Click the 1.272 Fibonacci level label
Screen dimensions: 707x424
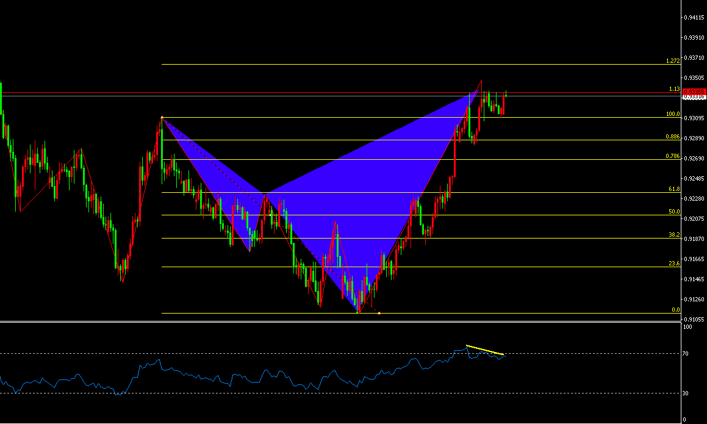[x=673, y=61]
